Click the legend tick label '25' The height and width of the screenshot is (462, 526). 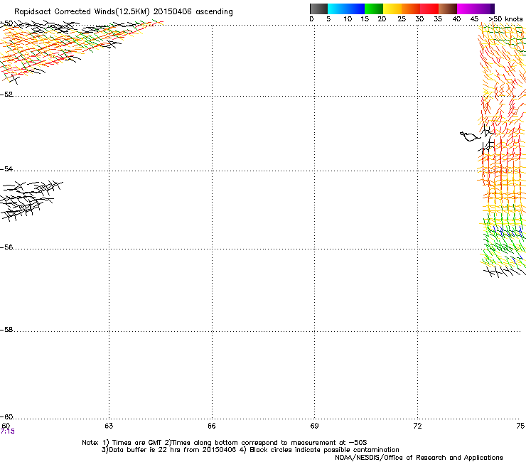(x=402, y=19)
